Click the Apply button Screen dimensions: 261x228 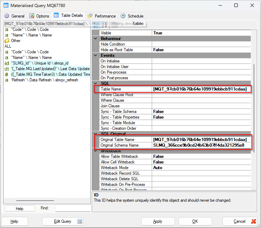coord(158,221)
